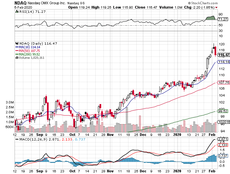This screenshot has height=174, width=230.
Task: Select the 114.14 MA(10) axis tag
Action: click(223, 62)
